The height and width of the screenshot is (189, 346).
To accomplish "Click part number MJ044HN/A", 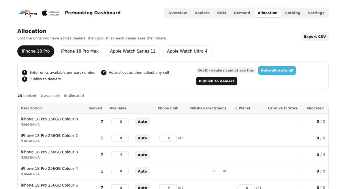I will (x=30, y=174).
